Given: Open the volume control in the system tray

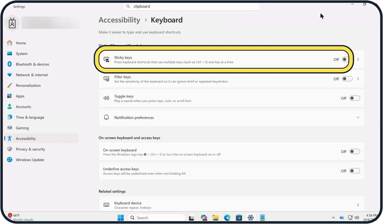Looking at the screenshot, I should point(356,218).
